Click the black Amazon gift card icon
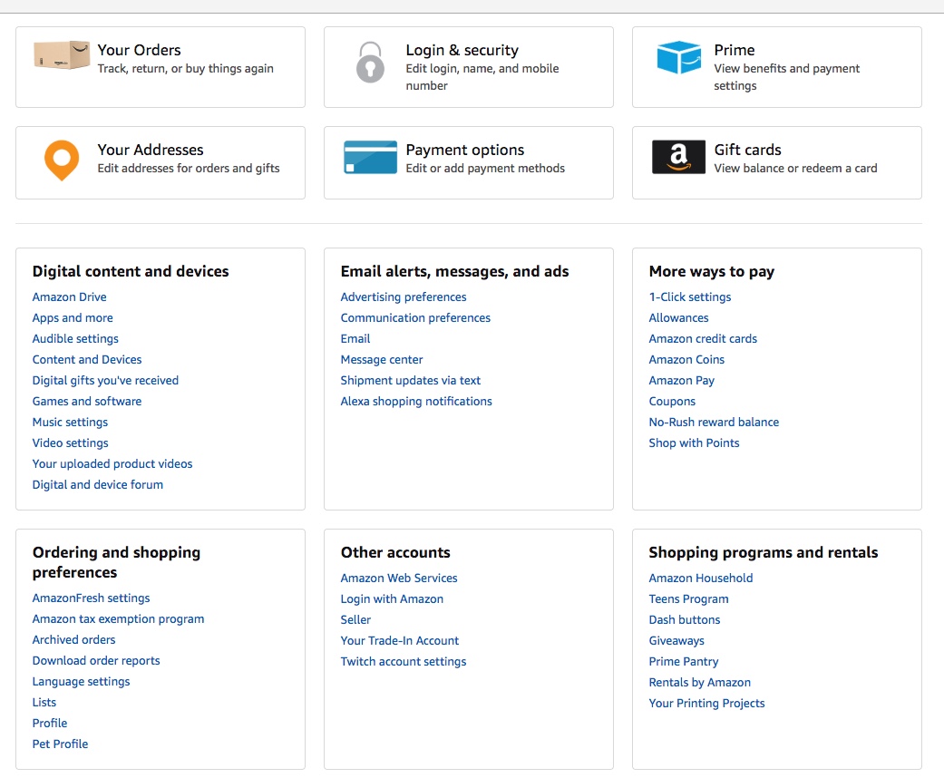Screen dimensions: 944x778 [x=678, y=157]
